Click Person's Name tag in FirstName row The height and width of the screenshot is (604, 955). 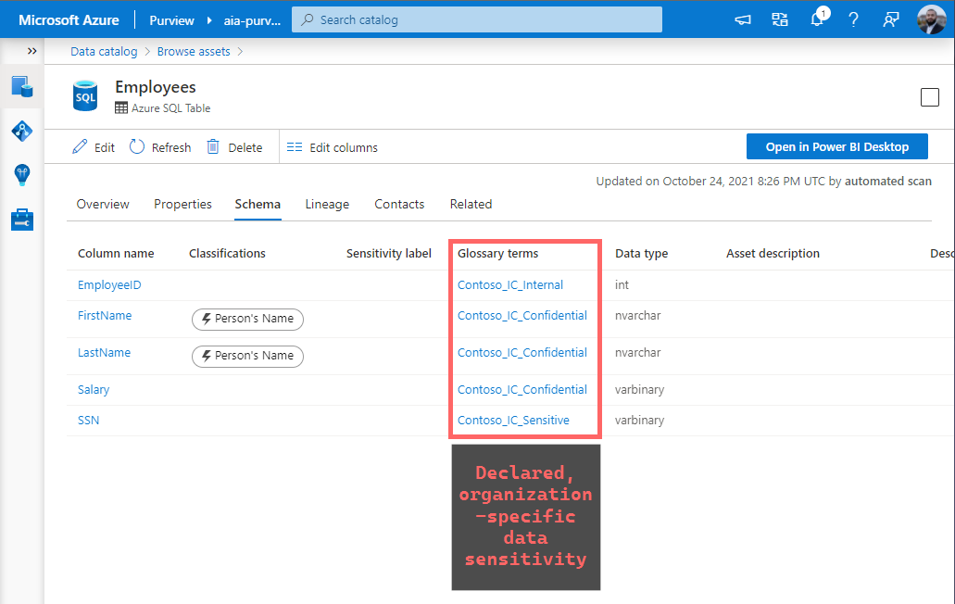(247, 319)
